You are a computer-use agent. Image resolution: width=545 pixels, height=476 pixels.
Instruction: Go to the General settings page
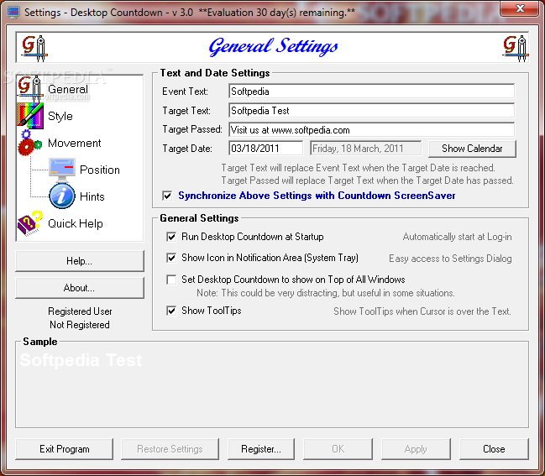68,89
